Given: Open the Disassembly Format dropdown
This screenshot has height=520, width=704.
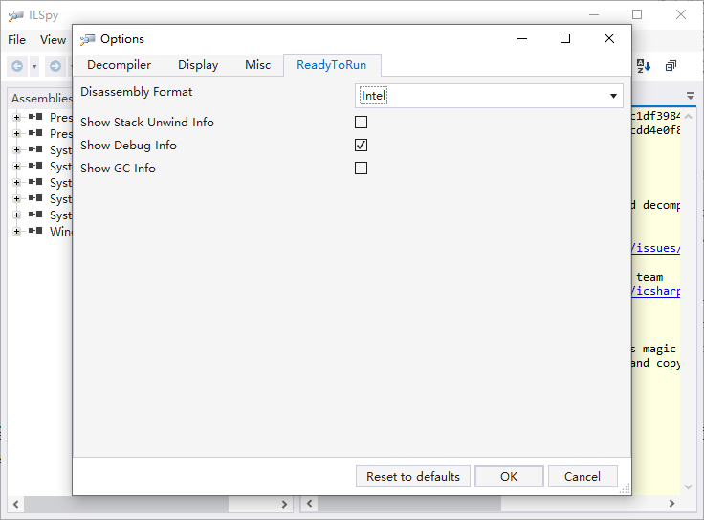Looking at the screenshot, I should pyautogui.click(x=489, y=96).
